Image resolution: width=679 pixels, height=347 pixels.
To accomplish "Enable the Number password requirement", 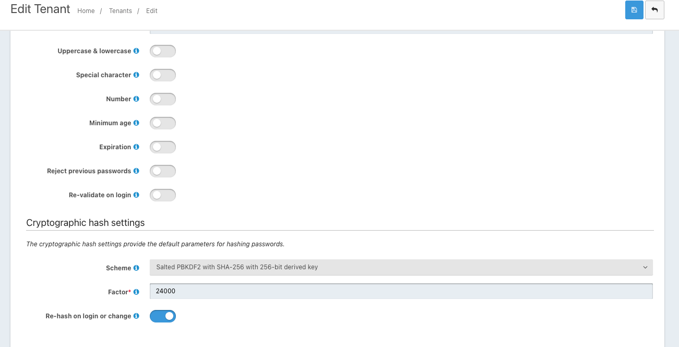I will (x=163, y=99).
